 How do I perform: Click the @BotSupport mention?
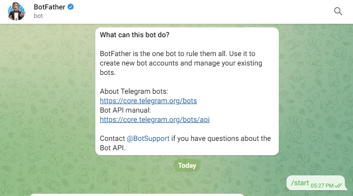pyautogui.click(x=147, y=138)
